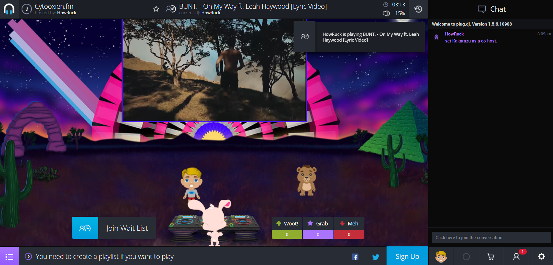553x265 pixels.
Task: Open the Cytooxien.fm room info icon
Action: click(27, 9)
